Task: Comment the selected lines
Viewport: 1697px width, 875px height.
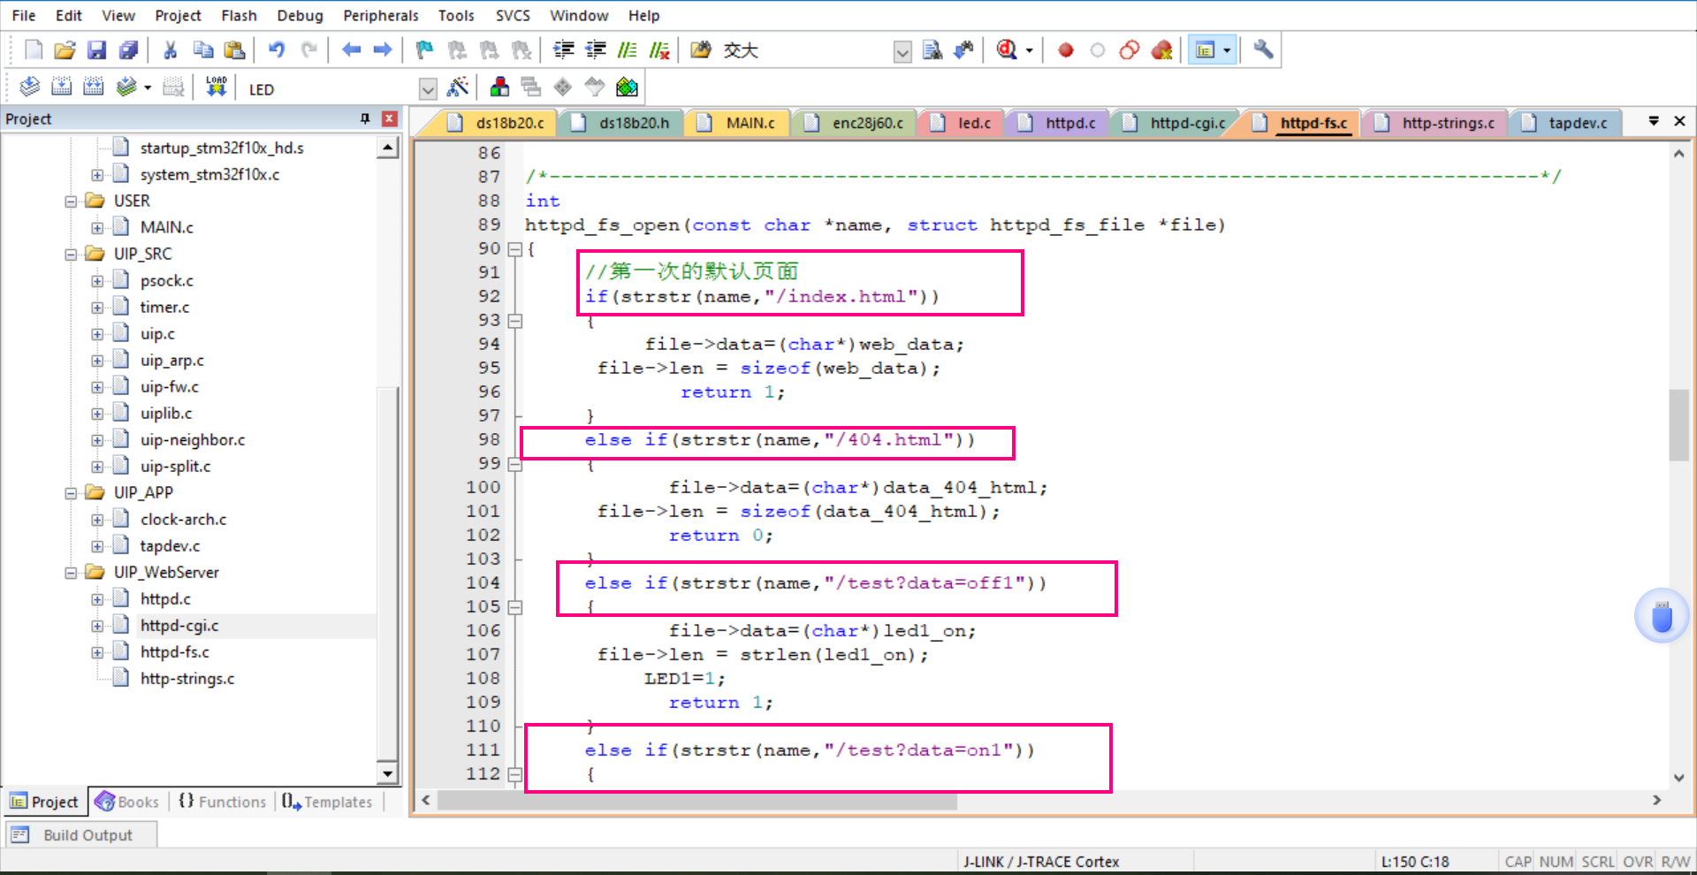Action: [627, 50]
